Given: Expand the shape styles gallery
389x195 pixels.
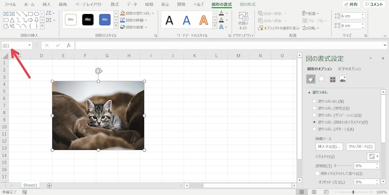Looking at the screenshot, I should 116,25.
